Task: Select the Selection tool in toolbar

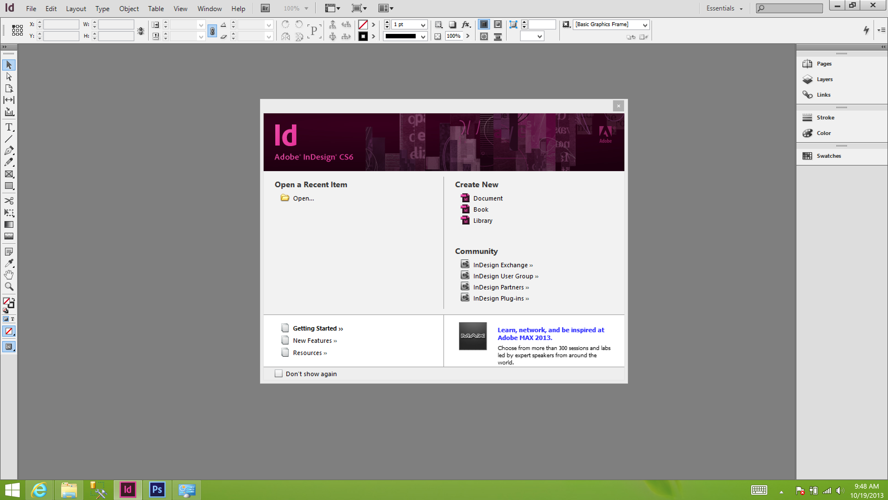Action: click(x=9, y=64)
